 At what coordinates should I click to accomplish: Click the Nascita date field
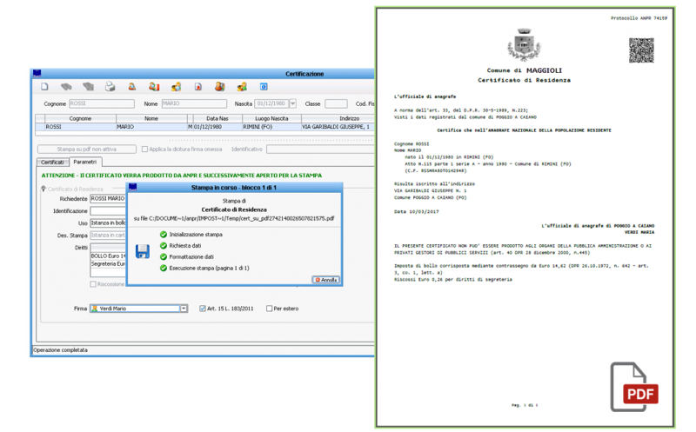(271, 103)
